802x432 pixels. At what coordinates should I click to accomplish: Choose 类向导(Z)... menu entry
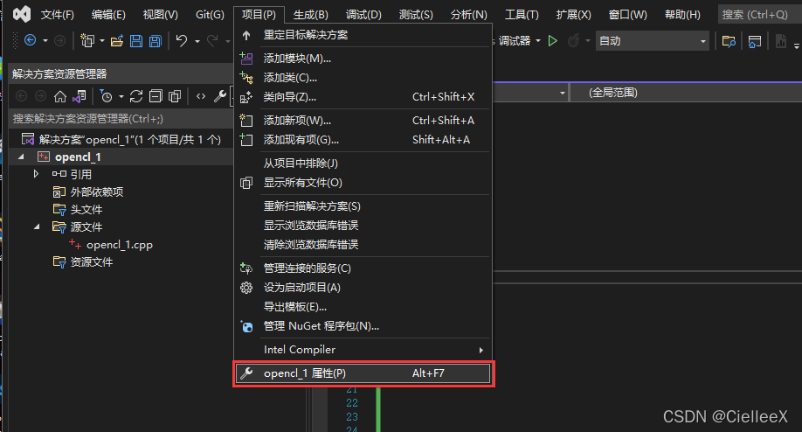pos(363,97)
